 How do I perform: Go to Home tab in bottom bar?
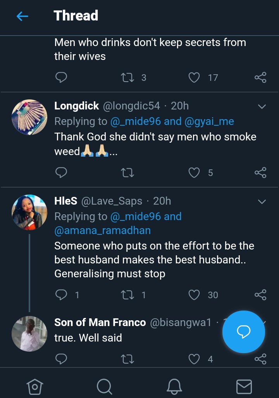pyautogui.click(x=34, y=386)
